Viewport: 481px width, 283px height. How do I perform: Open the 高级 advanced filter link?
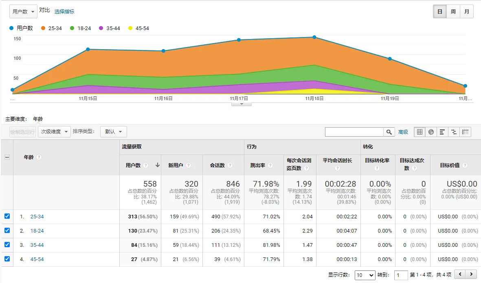click(403, 132)
